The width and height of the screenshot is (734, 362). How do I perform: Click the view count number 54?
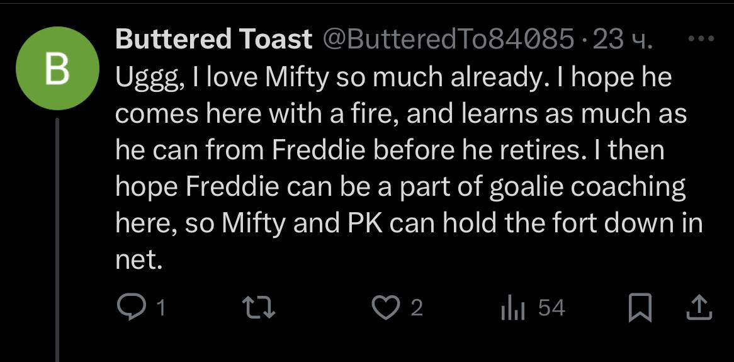point(551,308)
